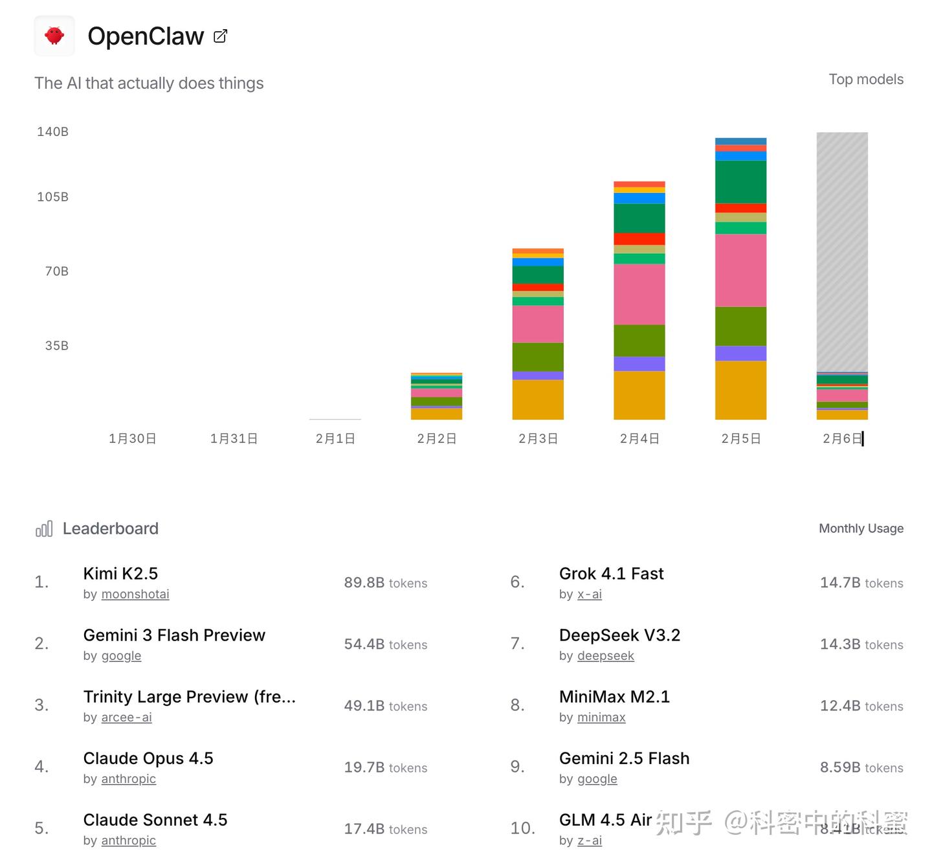932x860 pixels.
Task: Click the orange base segment of 2月4日 bar
Action: (639, 395)
